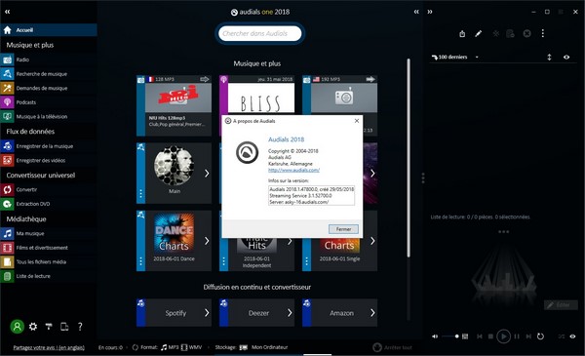Open settings gear icon
Image resolution: width=585 pixels, height=356 pixels.
(33, 327)
